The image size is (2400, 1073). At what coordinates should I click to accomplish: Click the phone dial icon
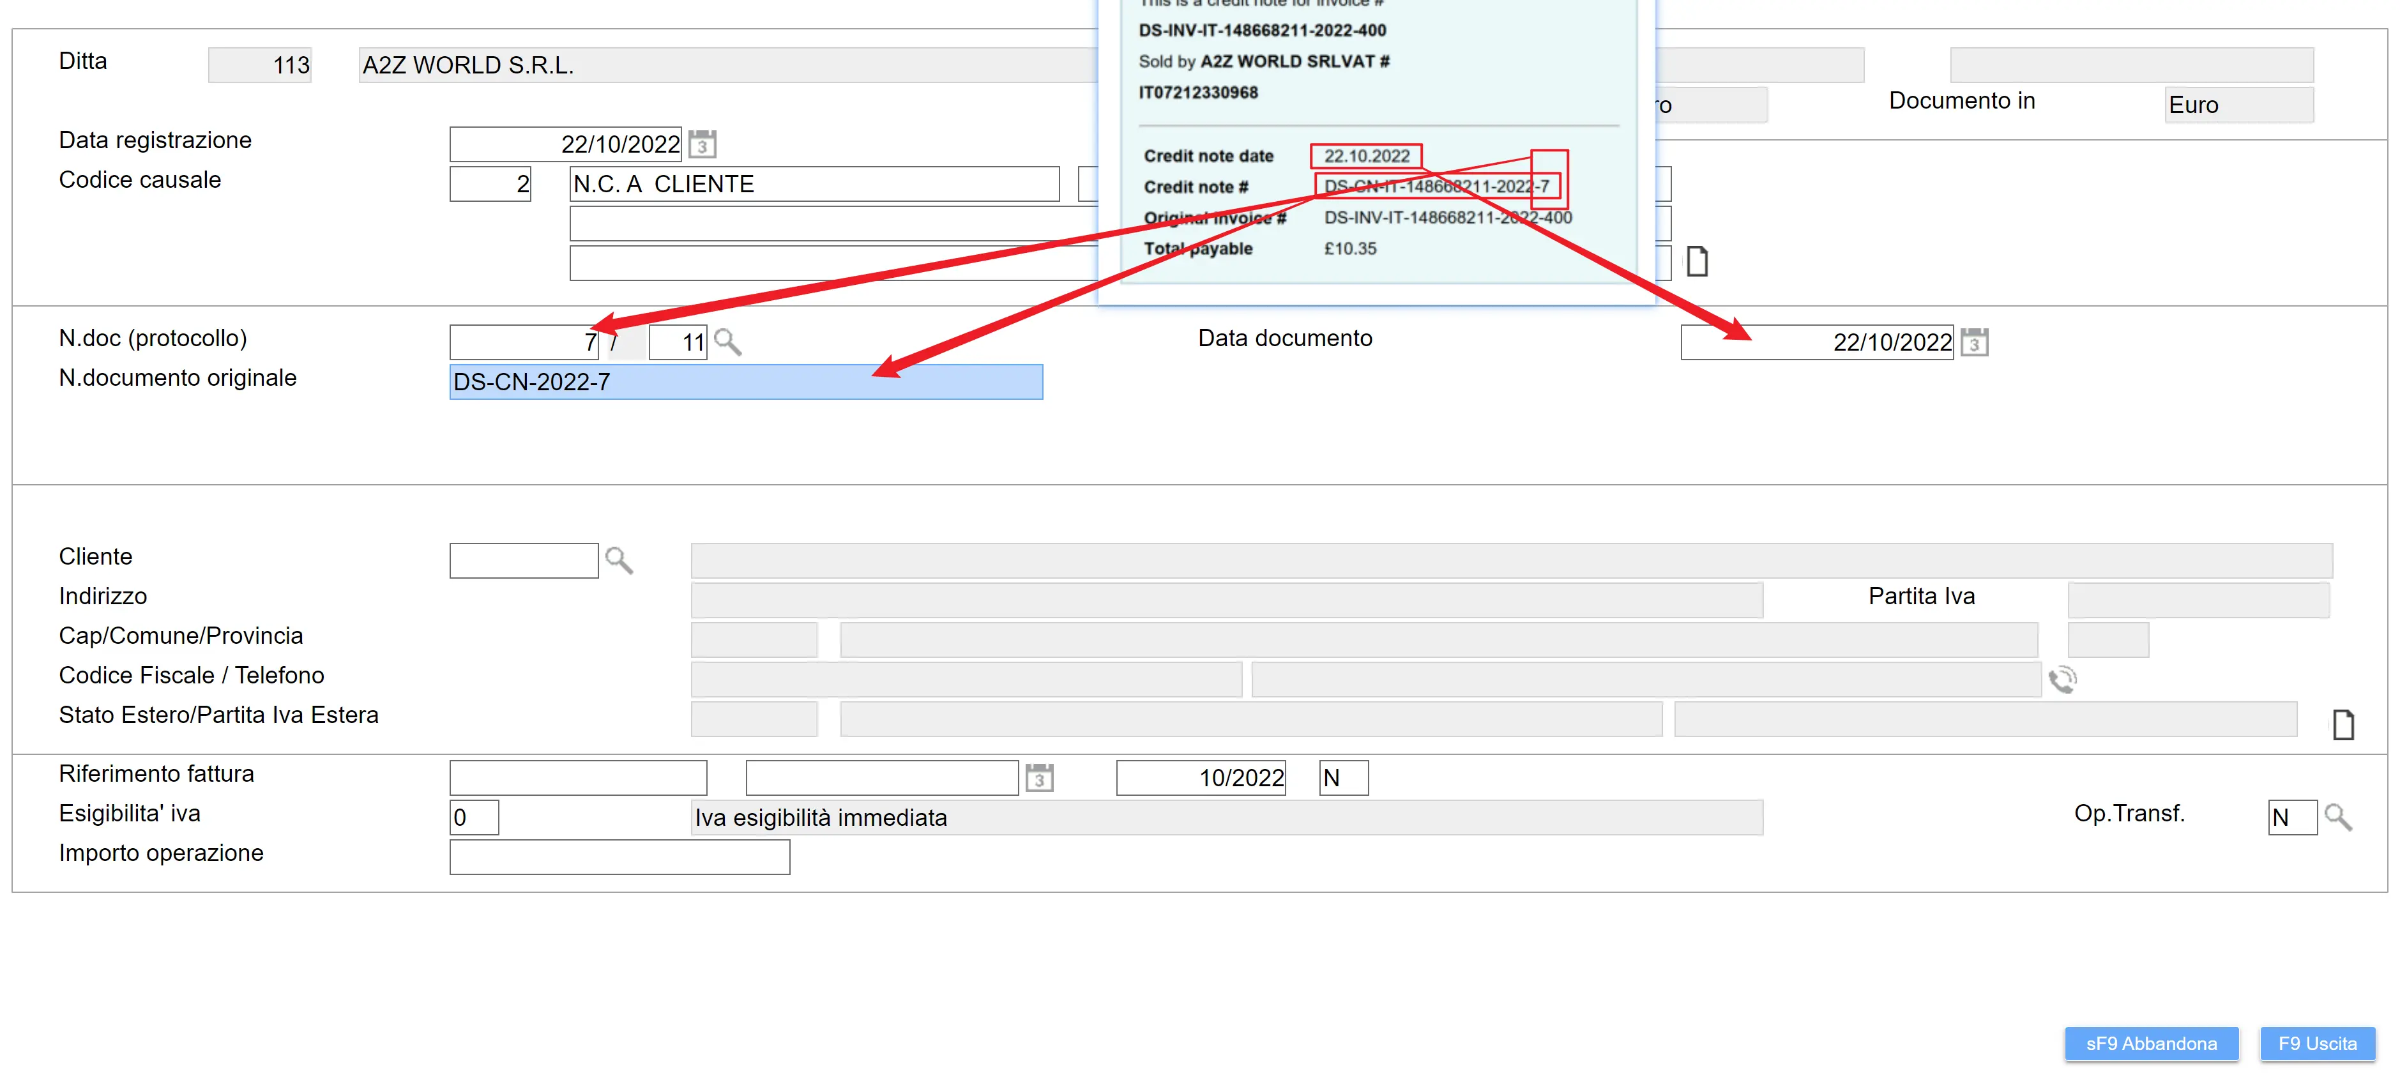click(x=2062, y=680)
